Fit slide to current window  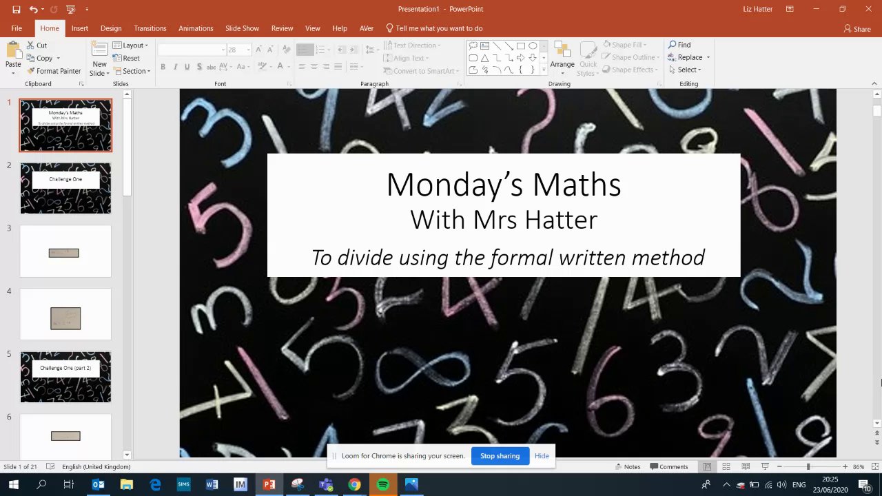[875, 466]
